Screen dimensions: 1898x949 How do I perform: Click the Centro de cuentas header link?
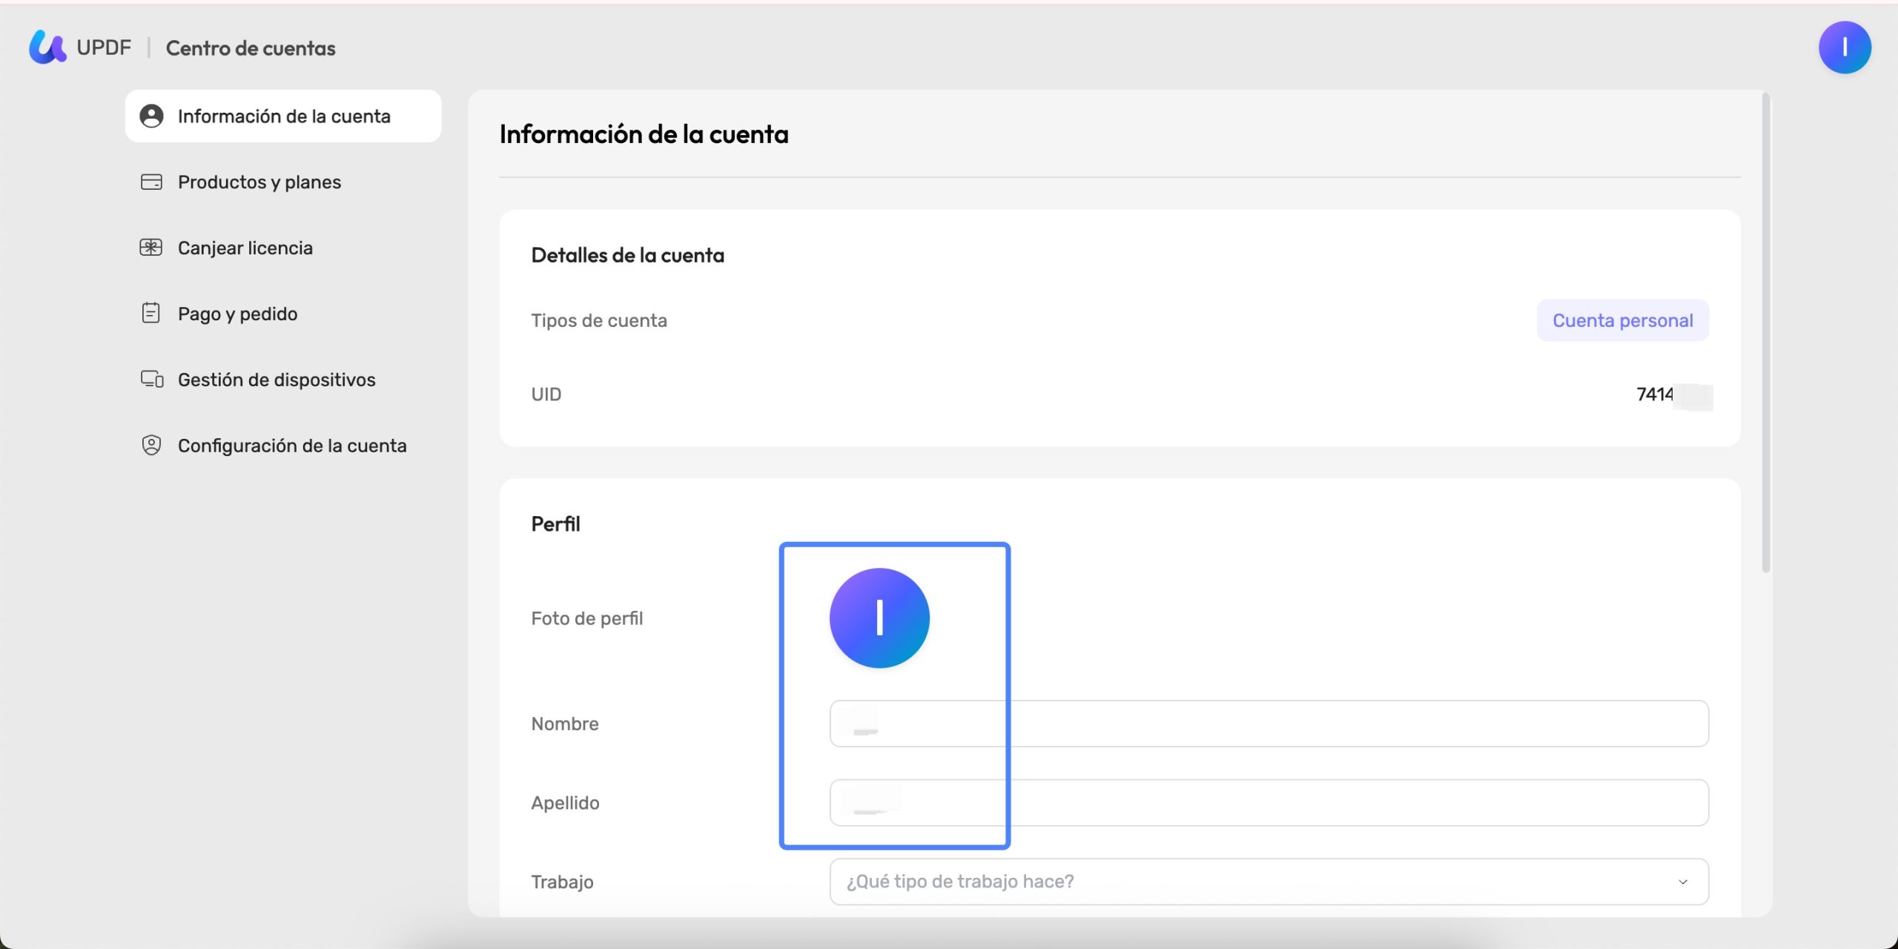[251, 48]
